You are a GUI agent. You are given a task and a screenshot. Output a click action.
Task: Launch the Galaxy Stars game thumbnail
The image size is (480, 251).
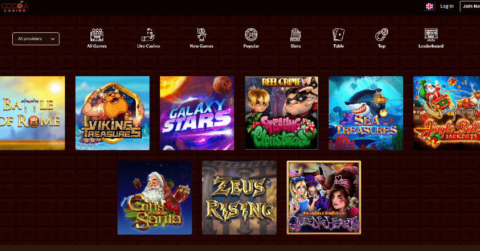(197, 113)
